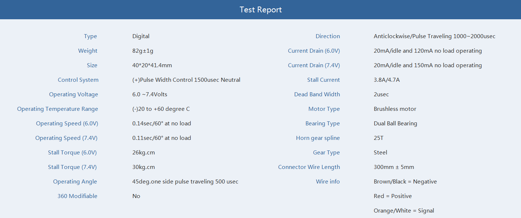Select the Operating Speed (6.0V) label
The image size is (521, 218).
pyautogui.click(x=67, y=124)
